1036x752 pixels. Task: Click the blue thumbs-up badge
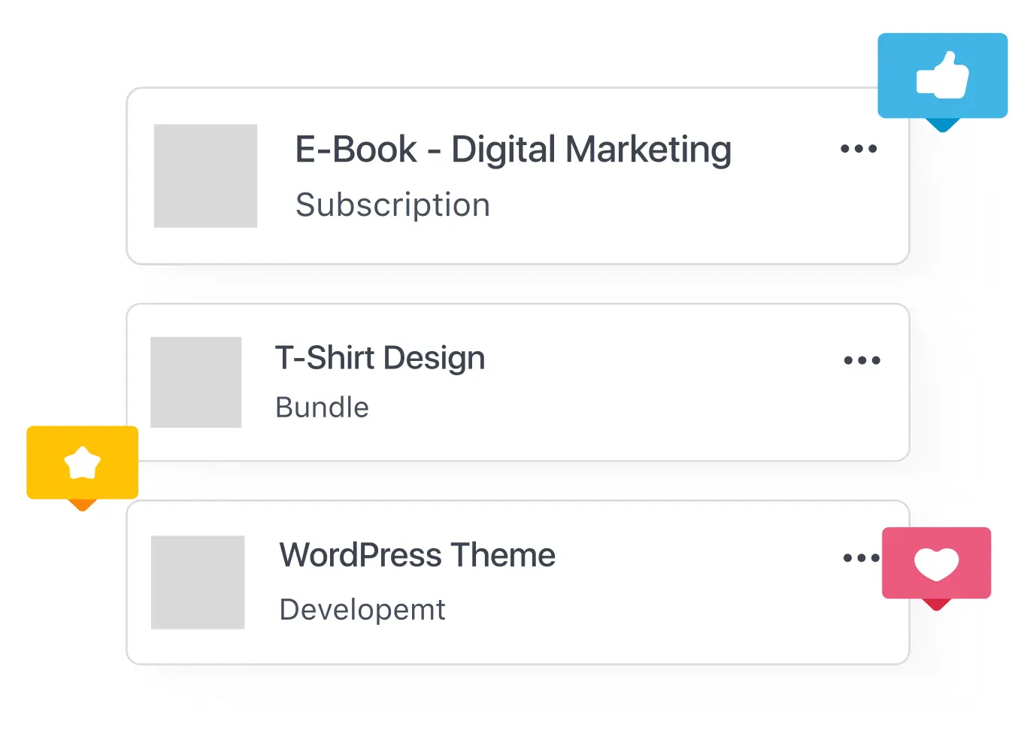[x=942, y=75]
